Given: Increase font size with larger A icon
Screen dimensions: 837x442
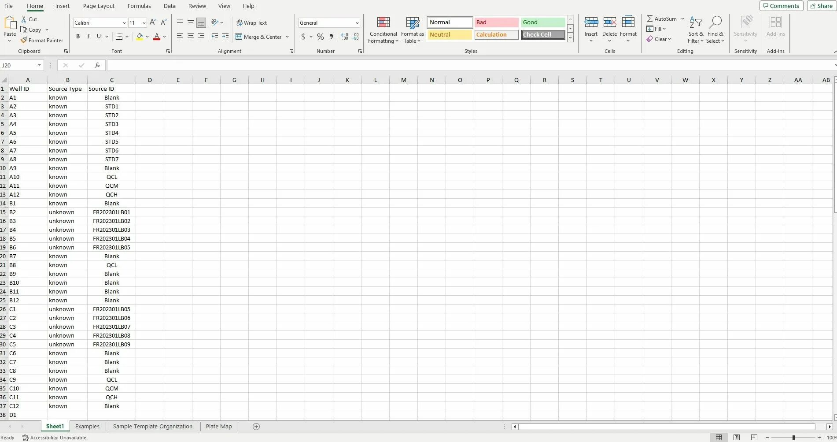Looking at the screenshot, I should coord(153,22).
